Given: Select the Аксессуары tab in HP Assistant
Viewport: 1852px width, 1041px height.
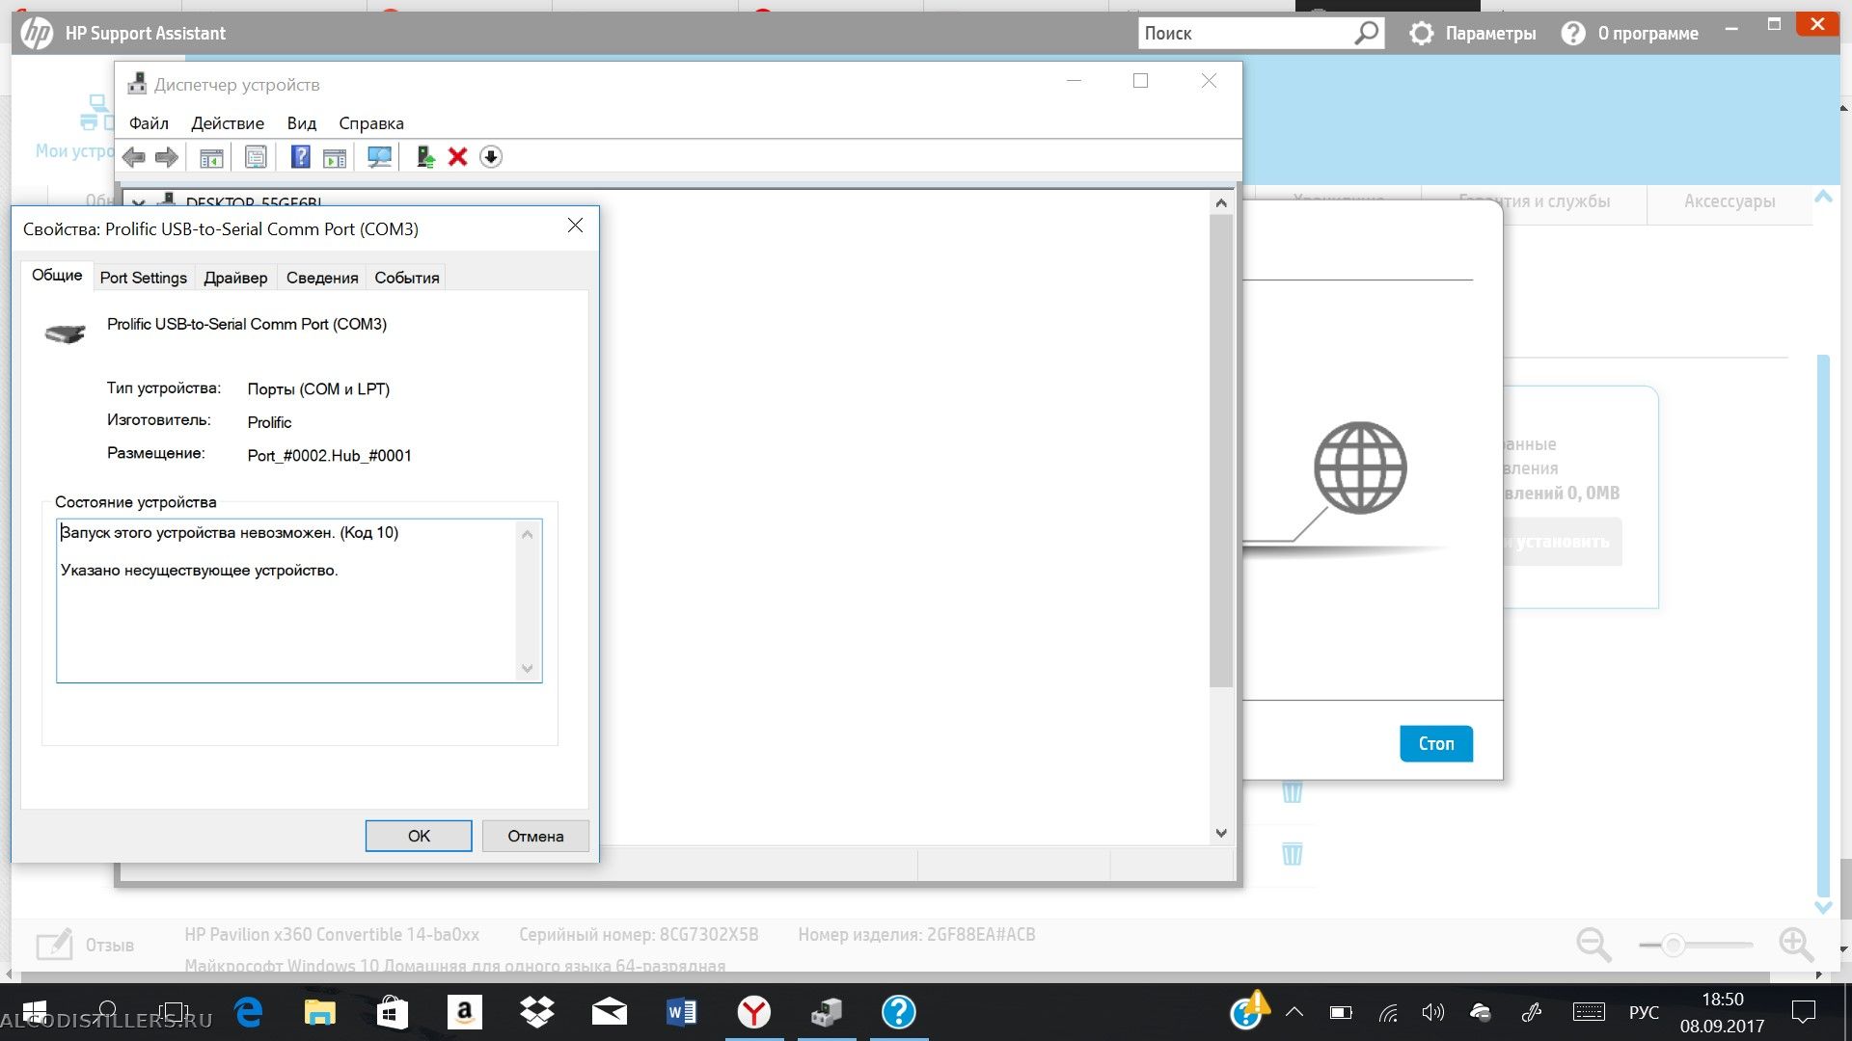Looking at the screenshot, I should tap(1729, 201).
